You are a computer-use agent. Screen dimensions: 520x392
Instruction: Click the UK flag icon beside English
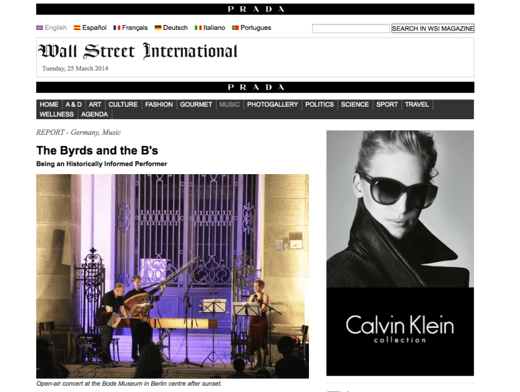[39, 28]
